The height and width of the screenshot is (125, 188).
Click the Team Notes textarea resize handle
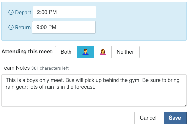pos(185,105)
